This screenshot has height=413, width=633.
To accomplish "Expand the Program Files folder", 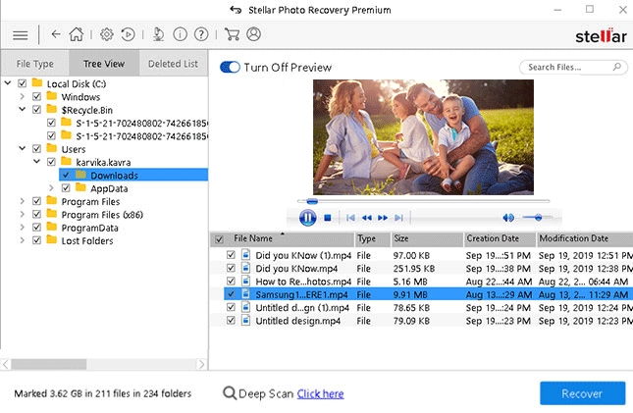I will point(23,201).
